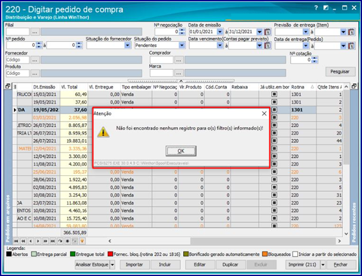Open Analisar Estoque dropdown arrow
Screen dimensions: 362x276
[x=112, y=265]
